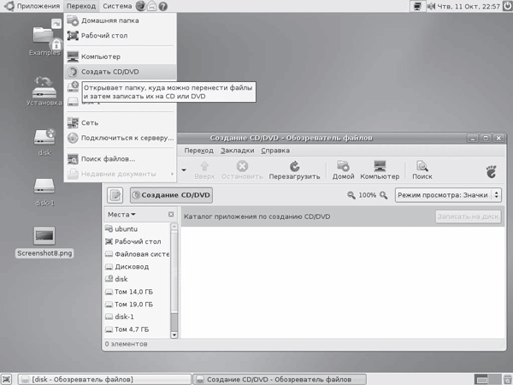Click the Home (Домой) toolbar icon
513x385 pixels.
[x=343, y=169]
